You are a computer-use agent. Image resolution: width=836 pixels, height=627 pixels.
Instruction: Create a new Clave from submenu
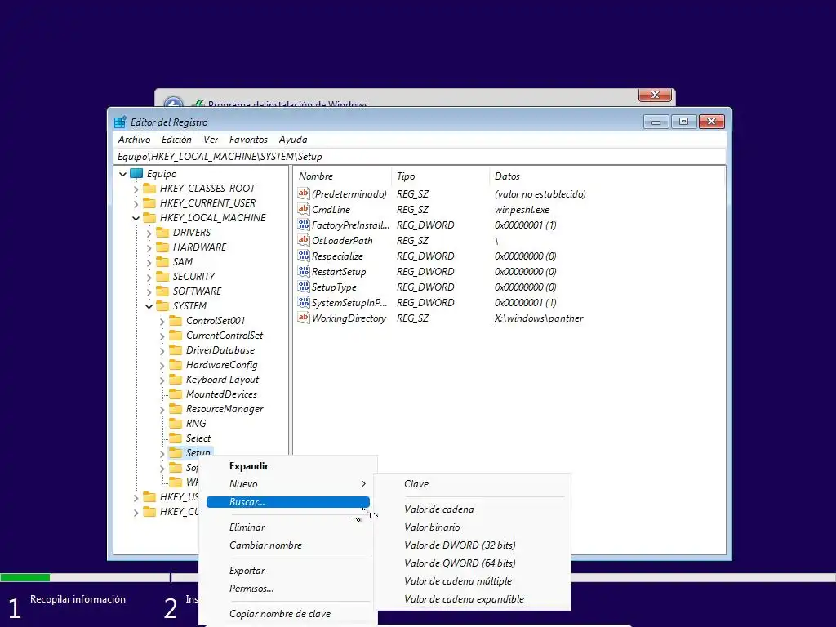coord(473,484)
